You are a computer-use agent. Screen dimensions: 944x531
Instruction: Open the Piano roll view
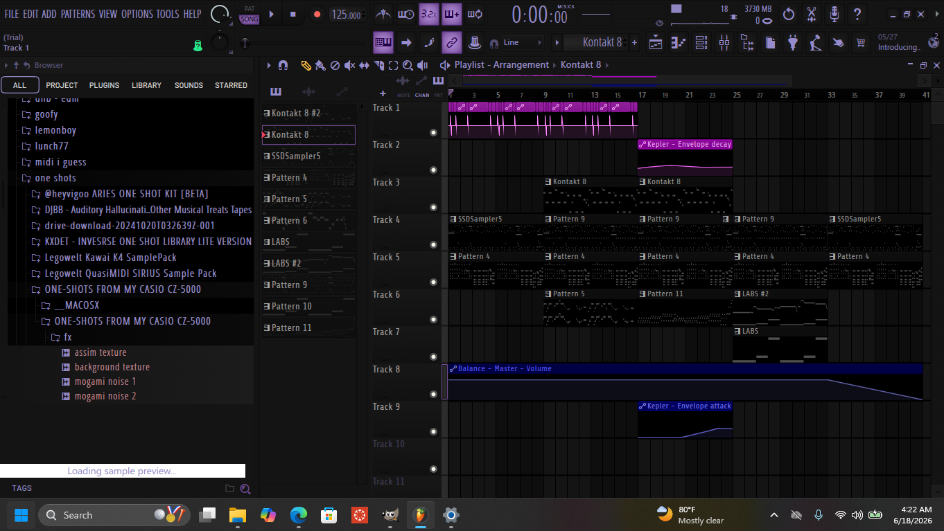[679, 43]
